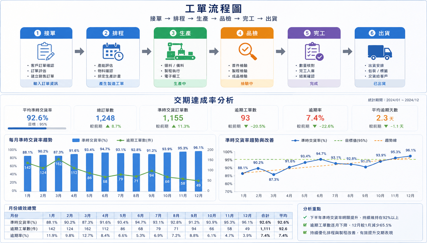Click the 包裝 / 標籤 bullet text

378,71
